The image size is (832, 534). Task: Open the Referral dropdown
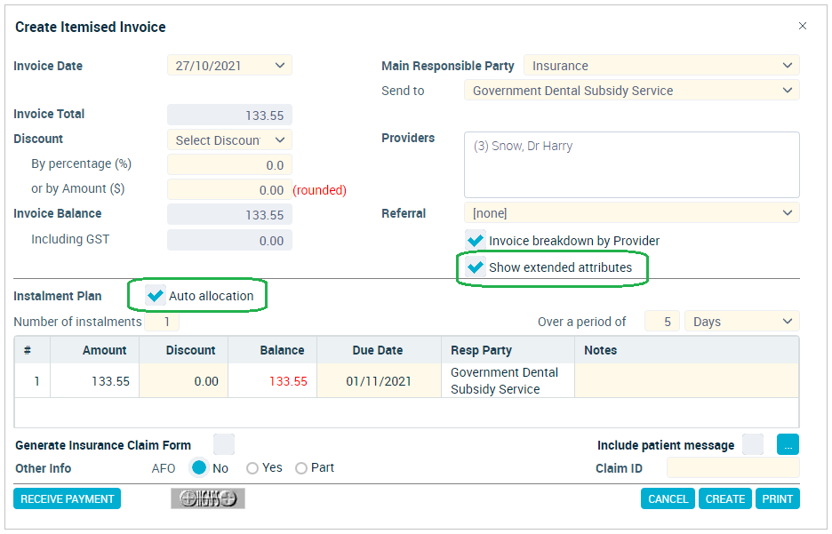coord(631,212)
